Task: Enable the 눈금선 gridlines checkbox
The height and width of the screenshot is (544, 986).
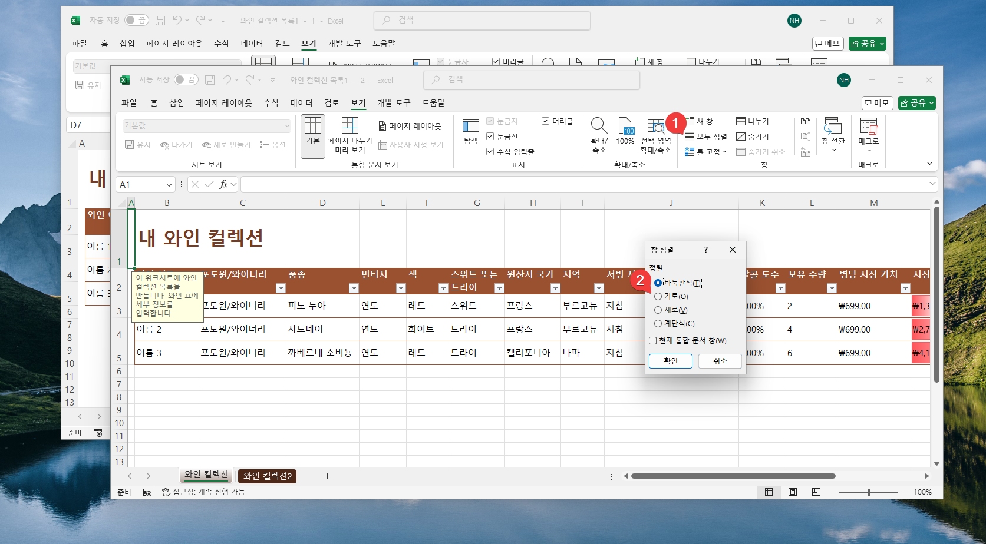Action: click(x=490, y=136)
